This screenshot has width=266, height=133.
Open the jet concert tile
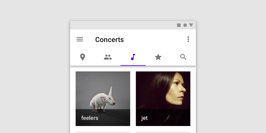tap(163, 99)
